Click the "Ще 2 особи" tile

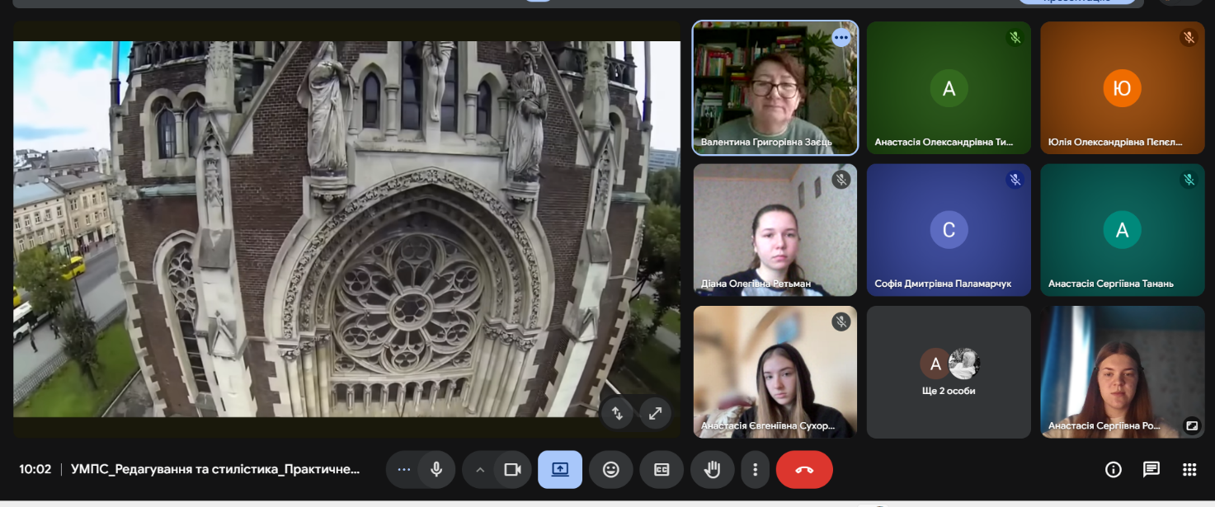[x=949, y=373]
